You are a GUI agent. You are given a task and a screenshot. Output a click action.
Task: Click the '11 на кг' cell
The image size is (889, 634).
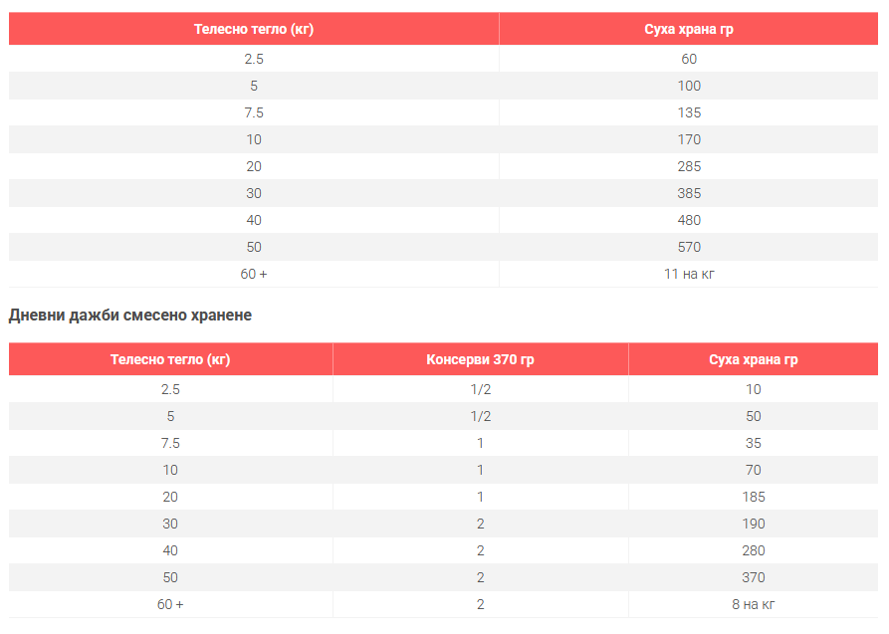(x=689, y=274)
